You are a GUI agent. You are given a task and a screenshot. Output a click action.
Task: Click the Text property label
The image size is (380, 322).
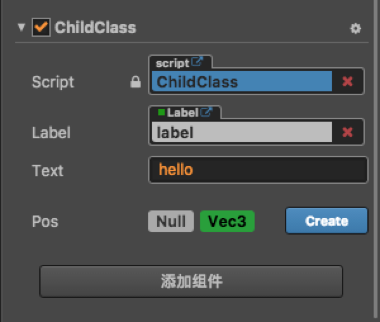[x=47, y=171]
